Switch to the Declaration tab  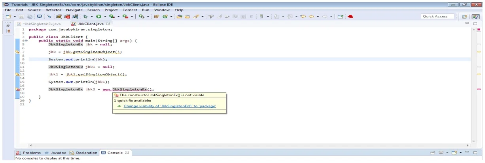[84, 153]
